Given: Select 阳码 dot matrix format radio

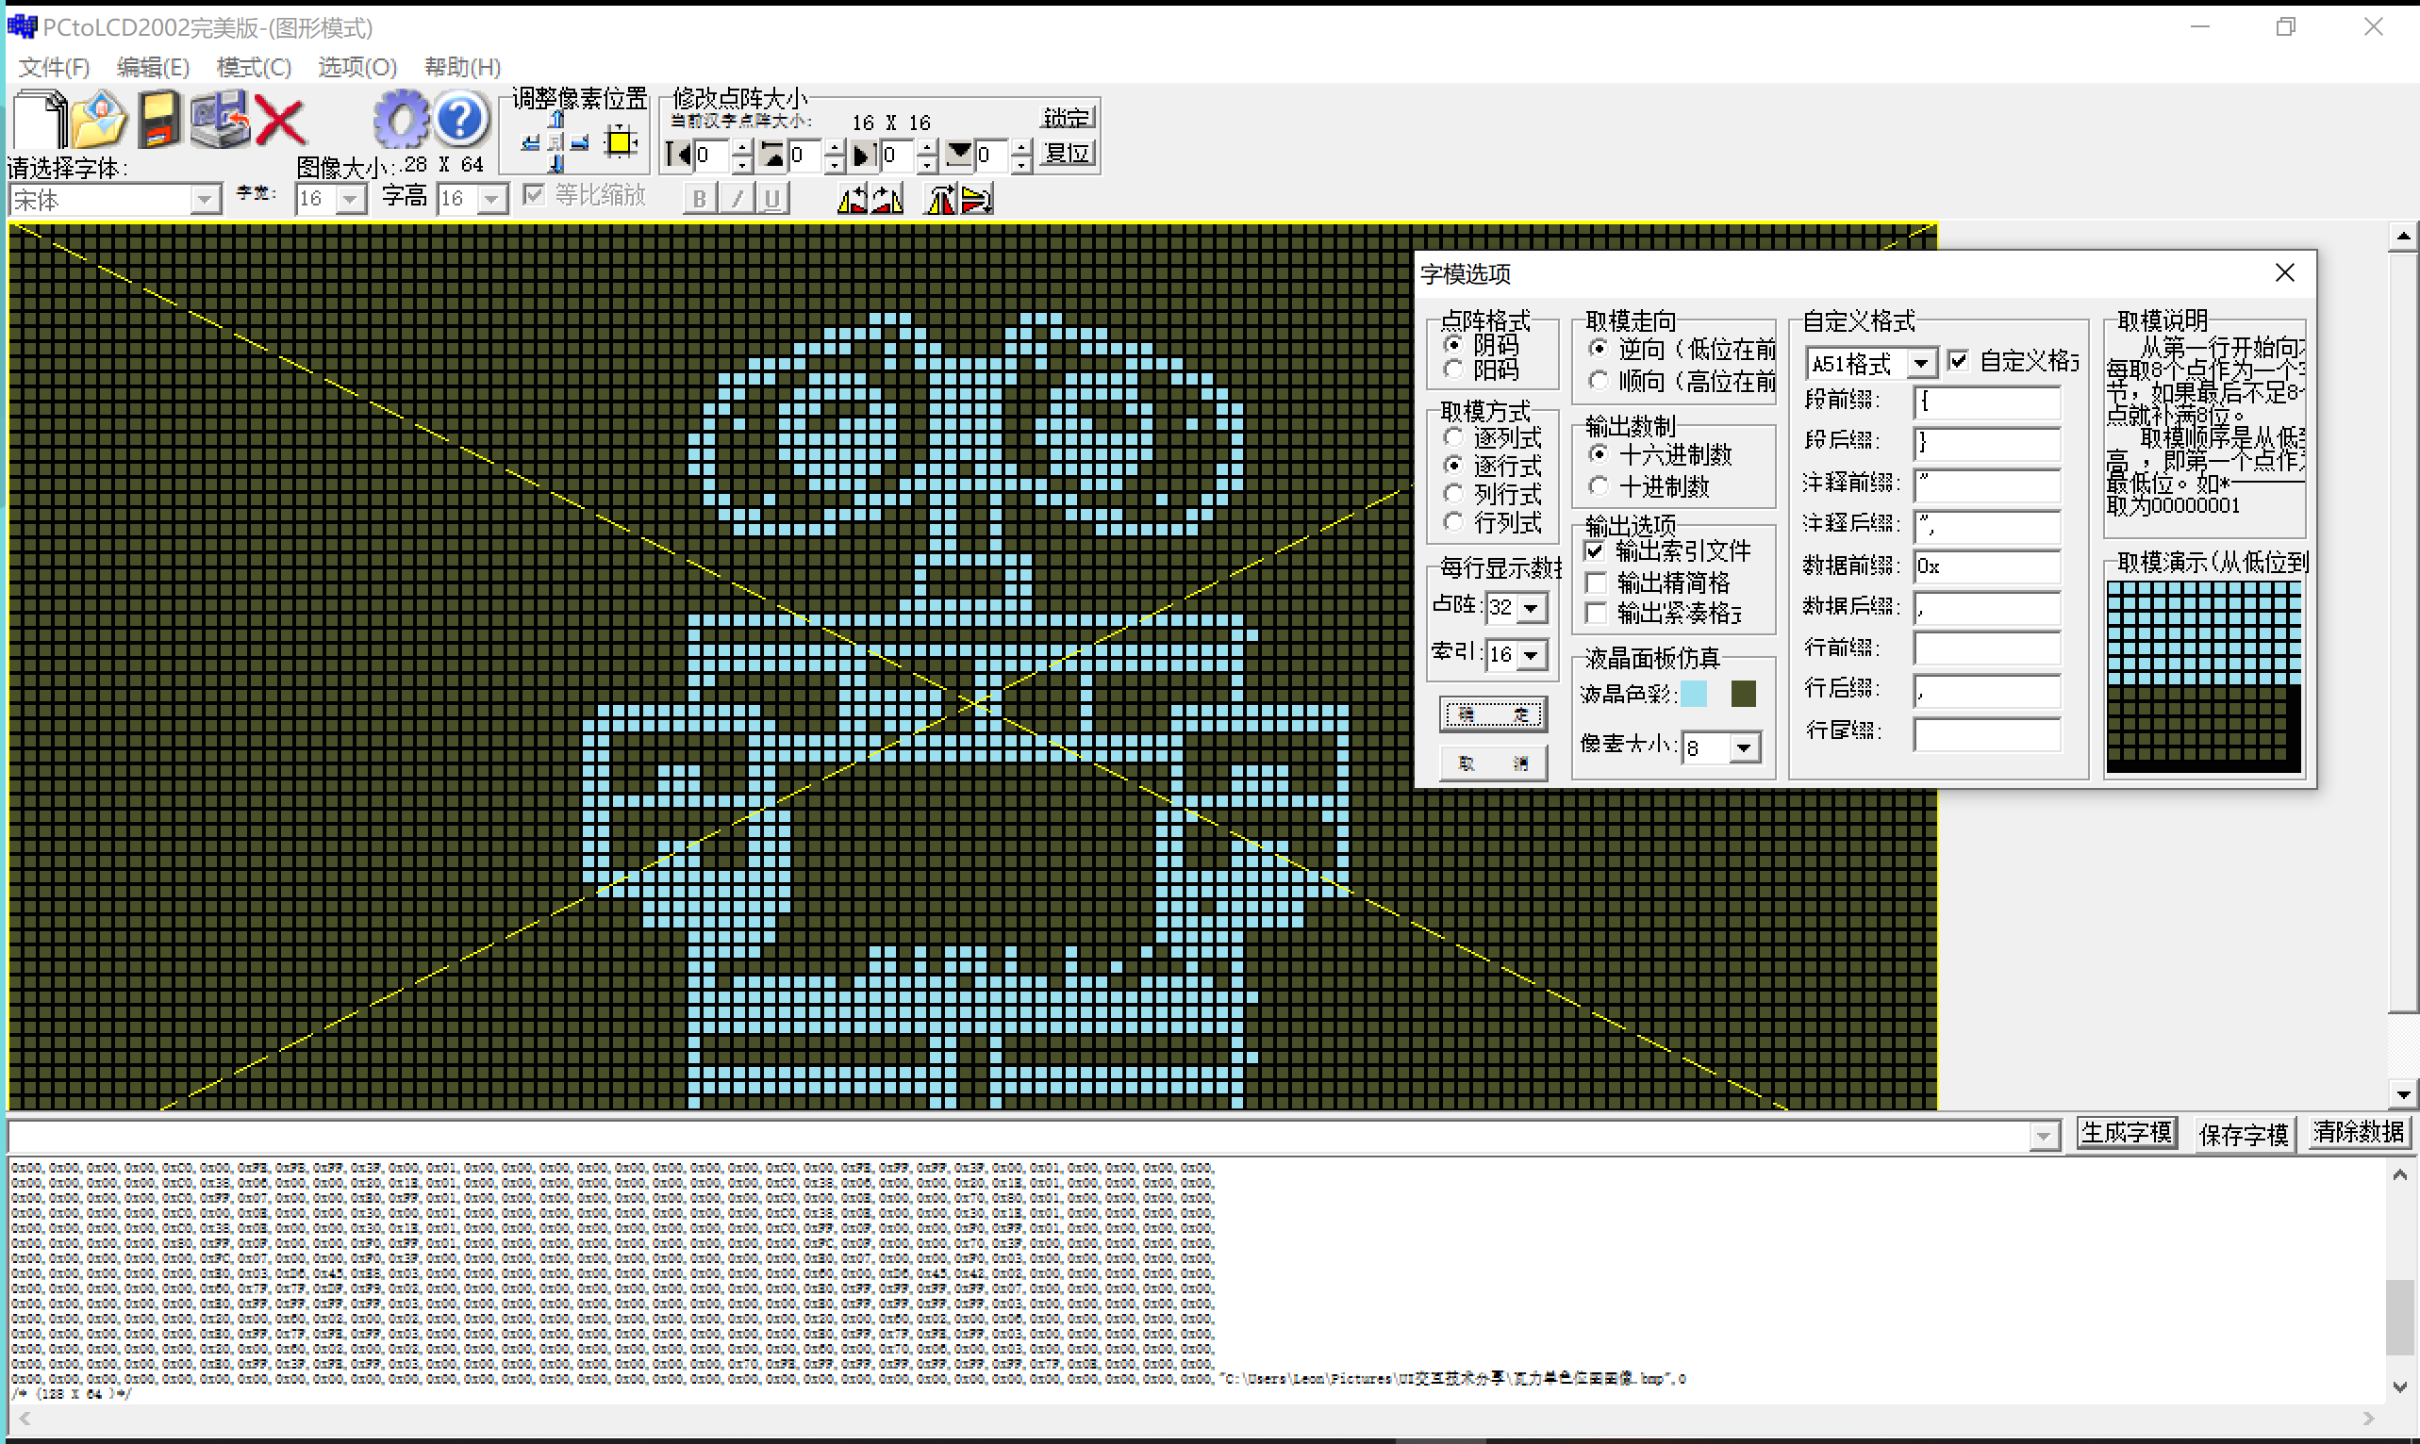Looking at the screenshot, I should pyautogui.click(x=1453, y=369).
